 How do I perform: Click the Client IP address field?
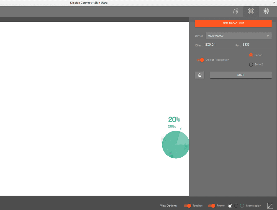pos(219,45)
